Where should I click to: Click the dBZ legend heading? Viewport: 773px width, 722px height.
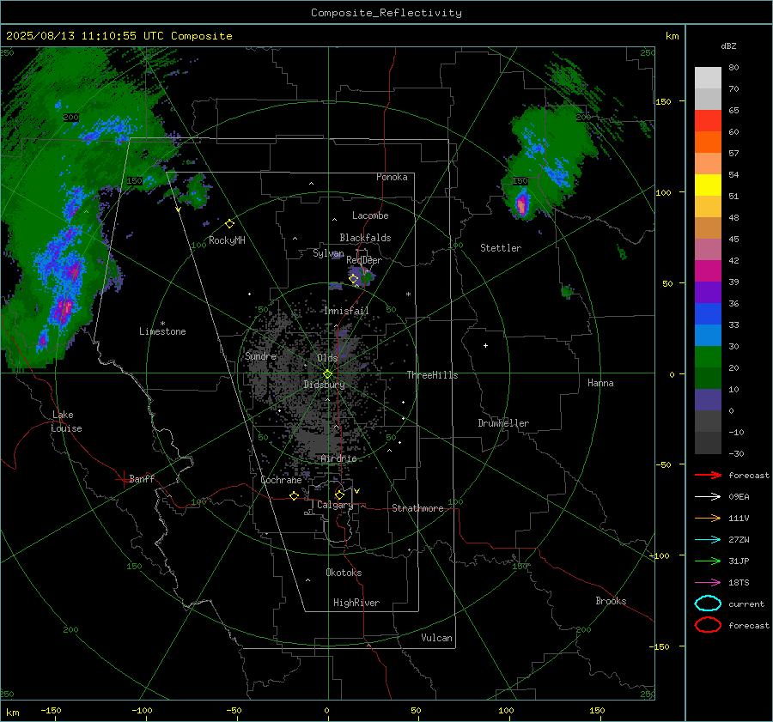(x=728, y=46)
